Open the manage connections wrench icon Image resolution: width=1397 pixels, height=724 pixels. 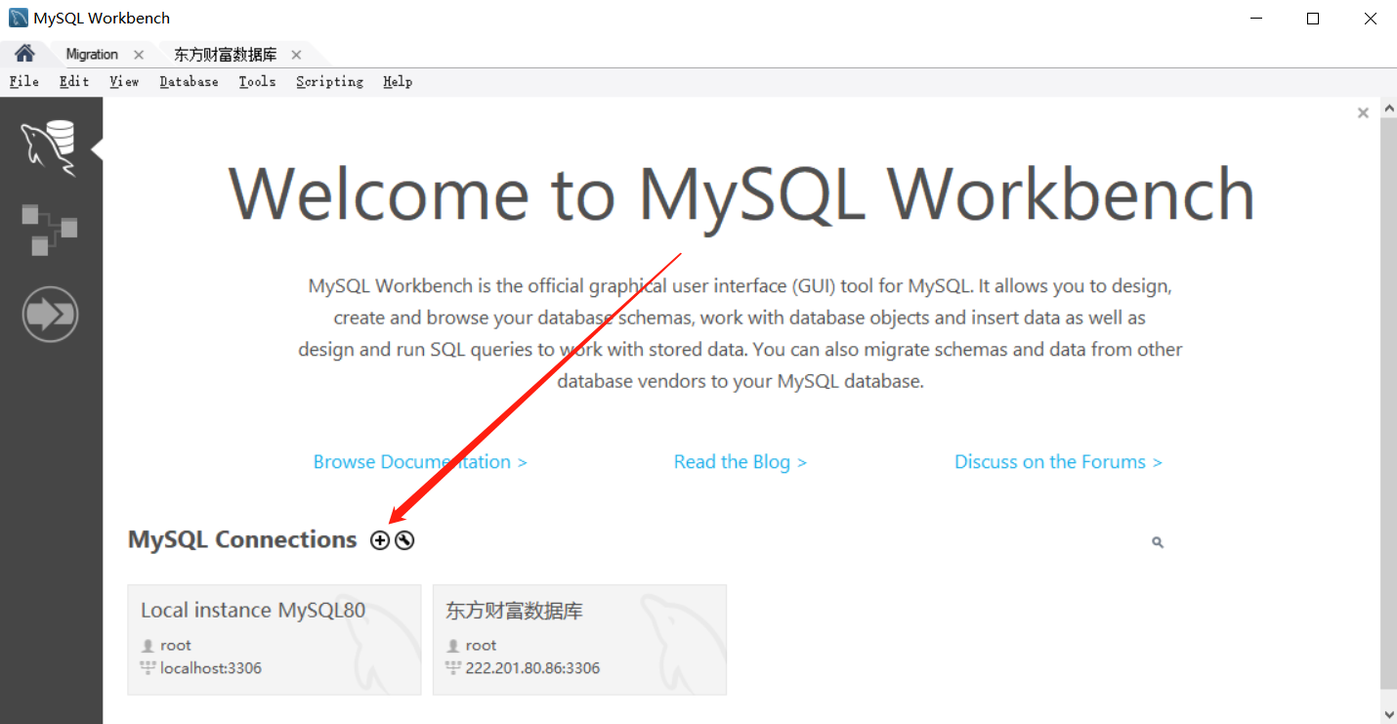pyautogui.click(x=404, y=540)
